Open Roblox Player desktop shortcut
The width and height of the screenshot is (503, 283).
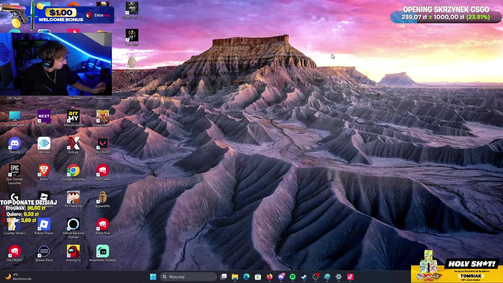[x=44, y=226]
